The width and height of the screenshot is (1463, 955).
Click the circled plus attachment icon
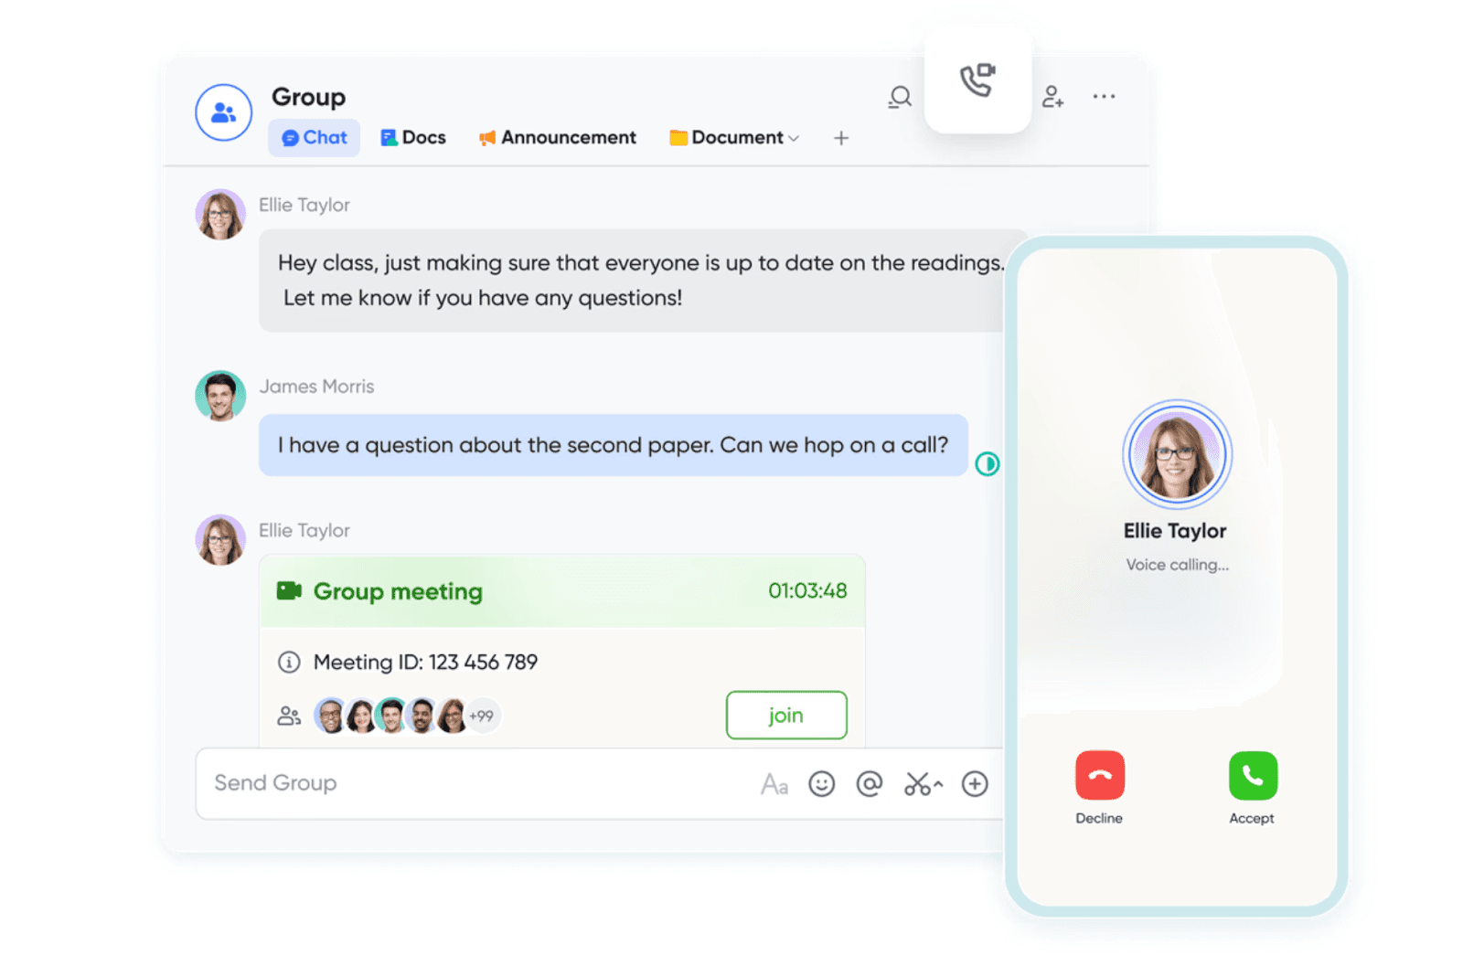(975, 784)
